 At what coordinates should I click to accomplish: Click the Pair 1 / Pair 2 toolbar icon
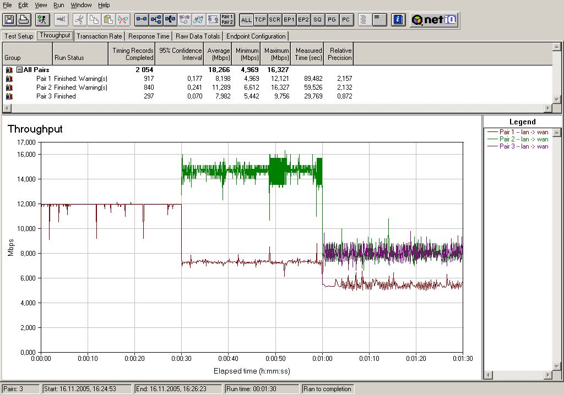[227, 19]
